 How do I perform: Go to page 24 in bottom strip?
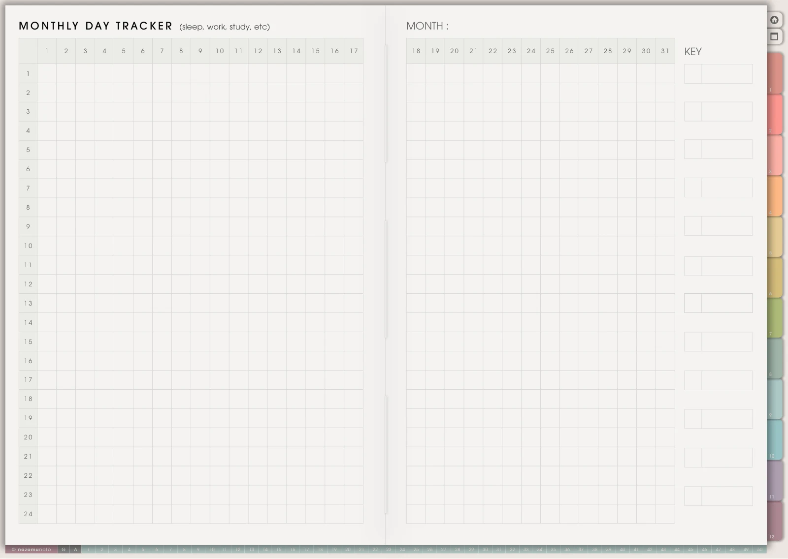click(x=402, y=550)
